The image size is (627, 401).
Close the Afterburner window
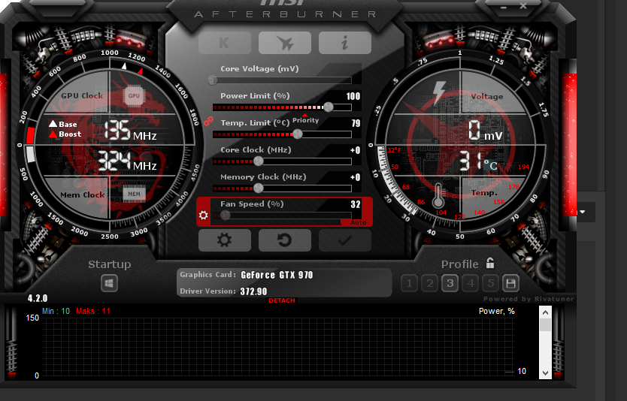click(x=523, y=5)
